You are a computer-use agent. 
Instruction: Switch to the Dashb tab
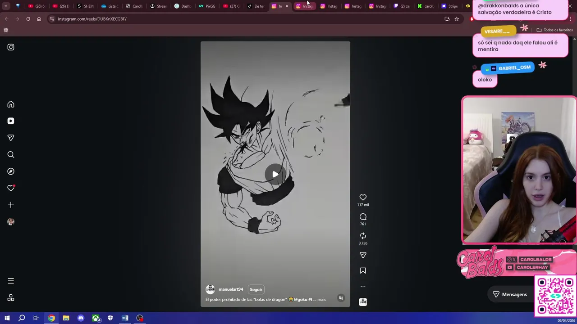183,6
